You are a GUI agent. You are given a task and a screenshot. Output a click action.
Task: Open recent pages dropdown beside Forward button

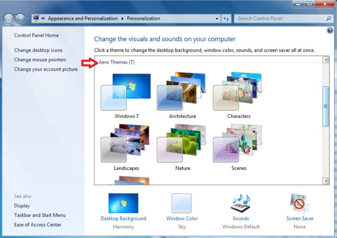[28, 19]
